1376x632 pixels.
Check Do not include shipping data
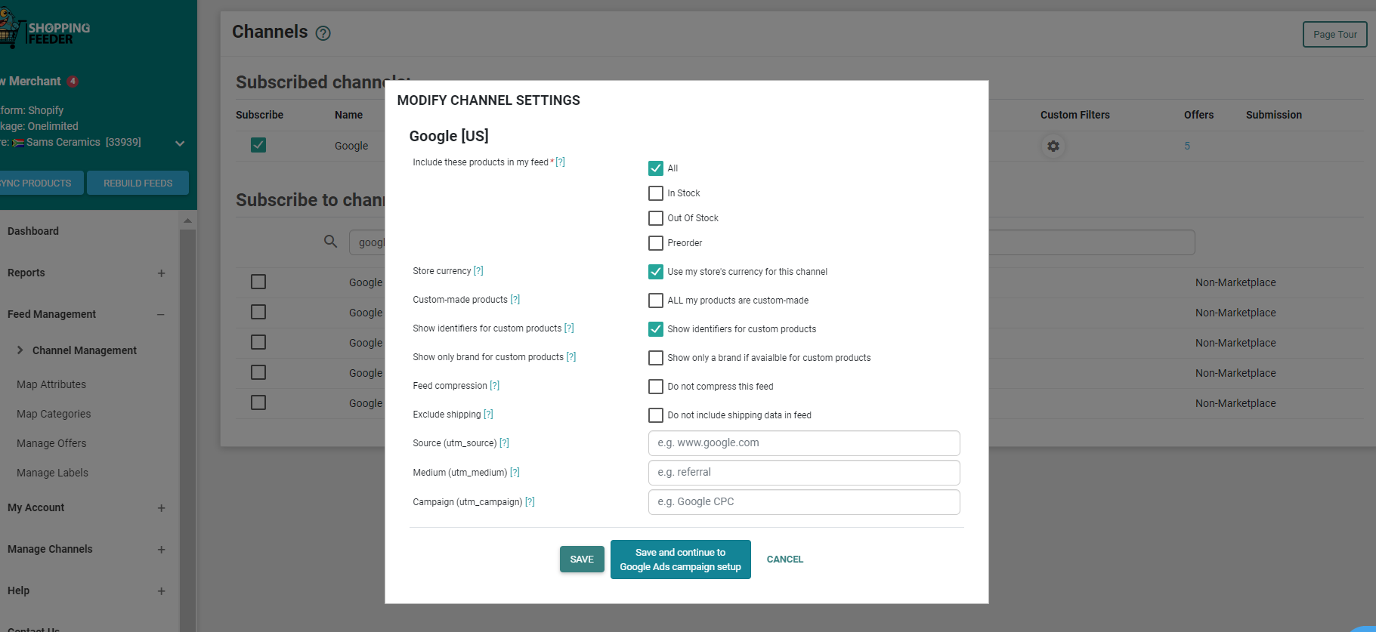pyautogui.click(x=656, y=415)
